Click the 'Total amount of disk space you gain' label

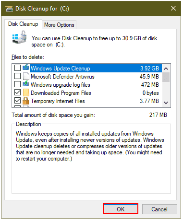53,115
